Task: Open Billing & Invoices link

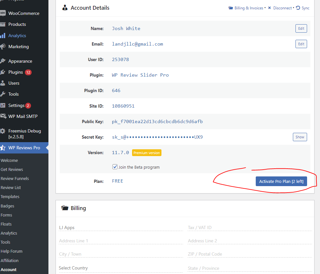Action: 249,8
